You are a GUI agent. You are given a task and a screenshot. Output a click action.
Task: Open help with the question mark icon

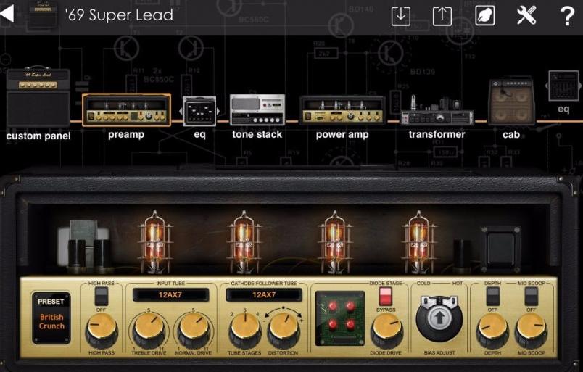(x=567, y=16)
